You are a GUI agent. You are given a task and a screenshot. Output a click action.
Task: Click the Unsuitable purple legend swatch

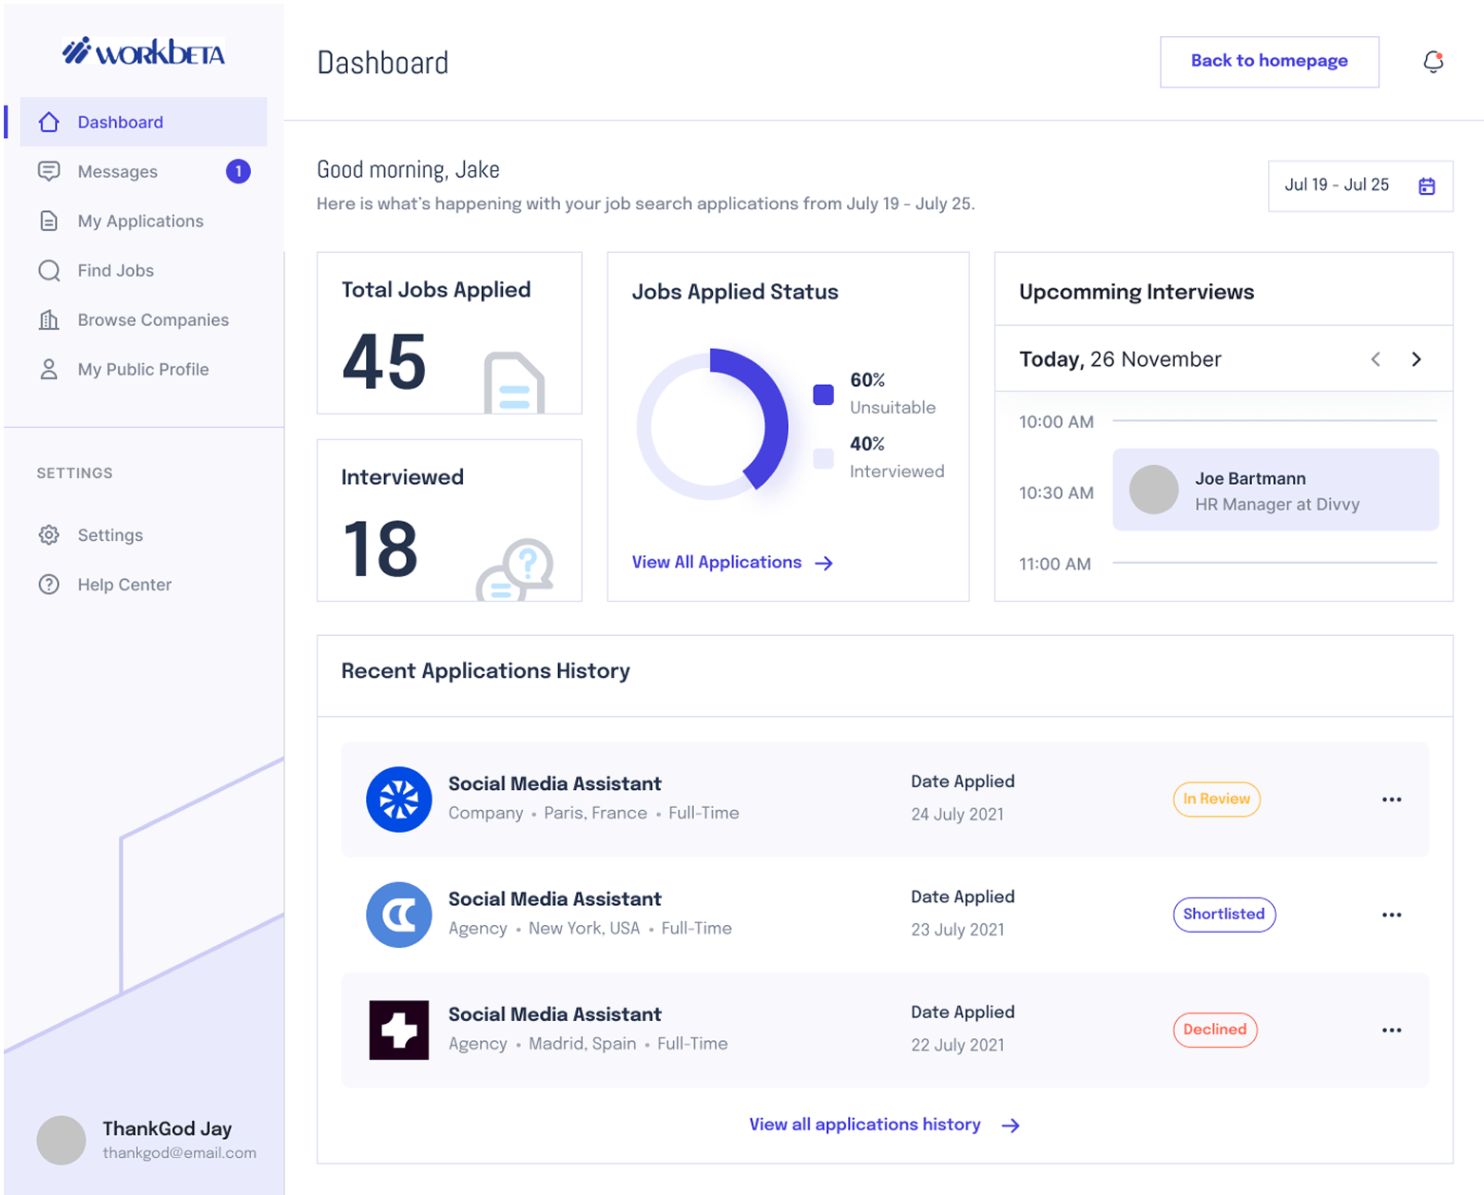tap(823, 395)
